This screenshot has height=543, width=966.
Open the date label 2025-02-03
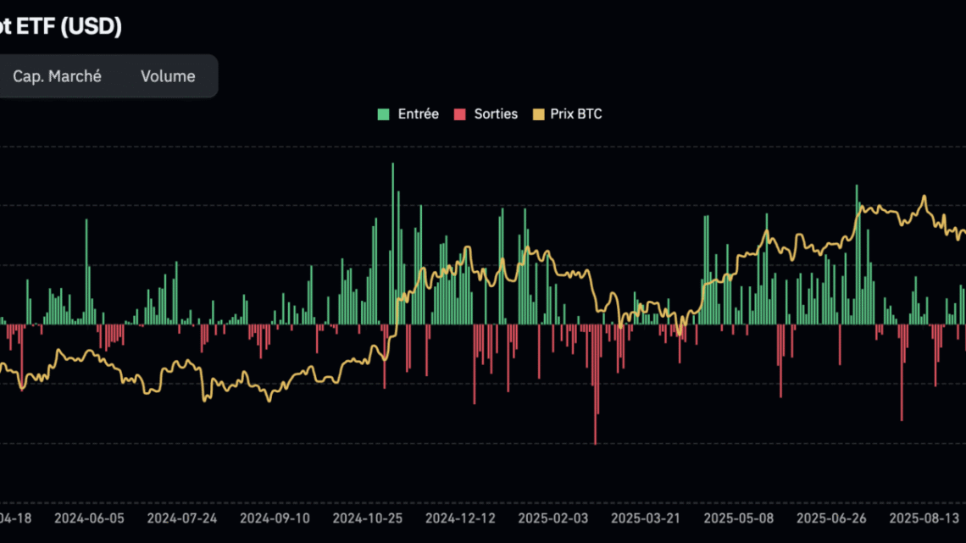(x=553, y=518)
